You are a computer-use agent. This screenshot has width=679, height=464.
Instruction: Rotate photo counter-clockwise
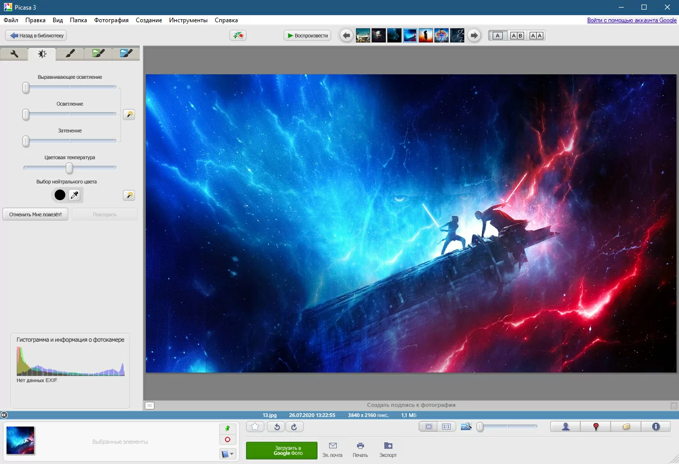tap(276, 427)
